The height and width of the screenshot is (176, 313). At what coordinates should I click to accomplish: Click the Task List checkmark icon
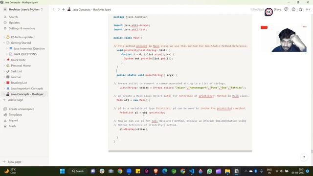click(8, 71)
